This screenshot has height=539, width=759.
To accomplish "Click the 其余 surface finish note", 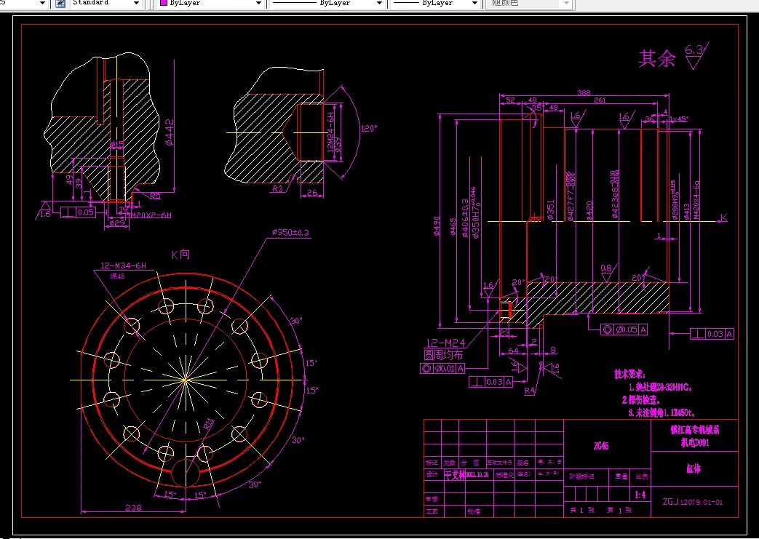I will pos(657,58).
